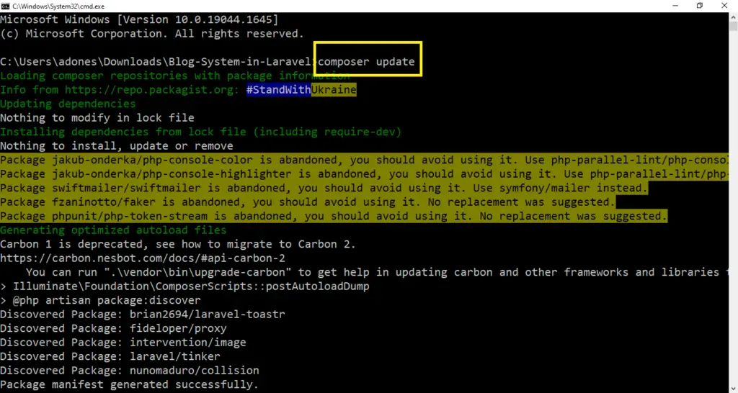Restore down the Command Prompt window
Viewport: 738px width, 393px height.
(699, 5)
